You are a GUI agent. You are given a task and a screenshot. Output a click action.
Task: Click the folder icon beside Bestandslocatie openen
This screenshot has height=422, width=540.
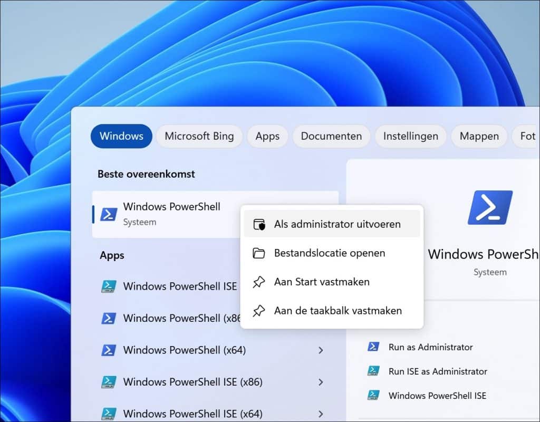pos(258,253)
